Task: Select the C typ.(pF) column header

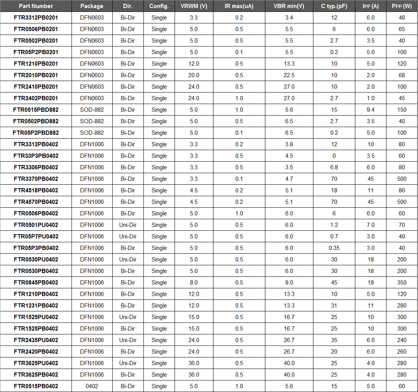Action: click(x=334, y=6)
